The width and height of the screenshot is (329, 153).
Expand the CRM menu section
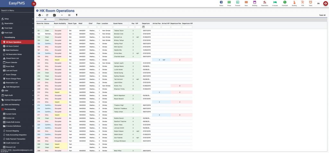[17, 91]
